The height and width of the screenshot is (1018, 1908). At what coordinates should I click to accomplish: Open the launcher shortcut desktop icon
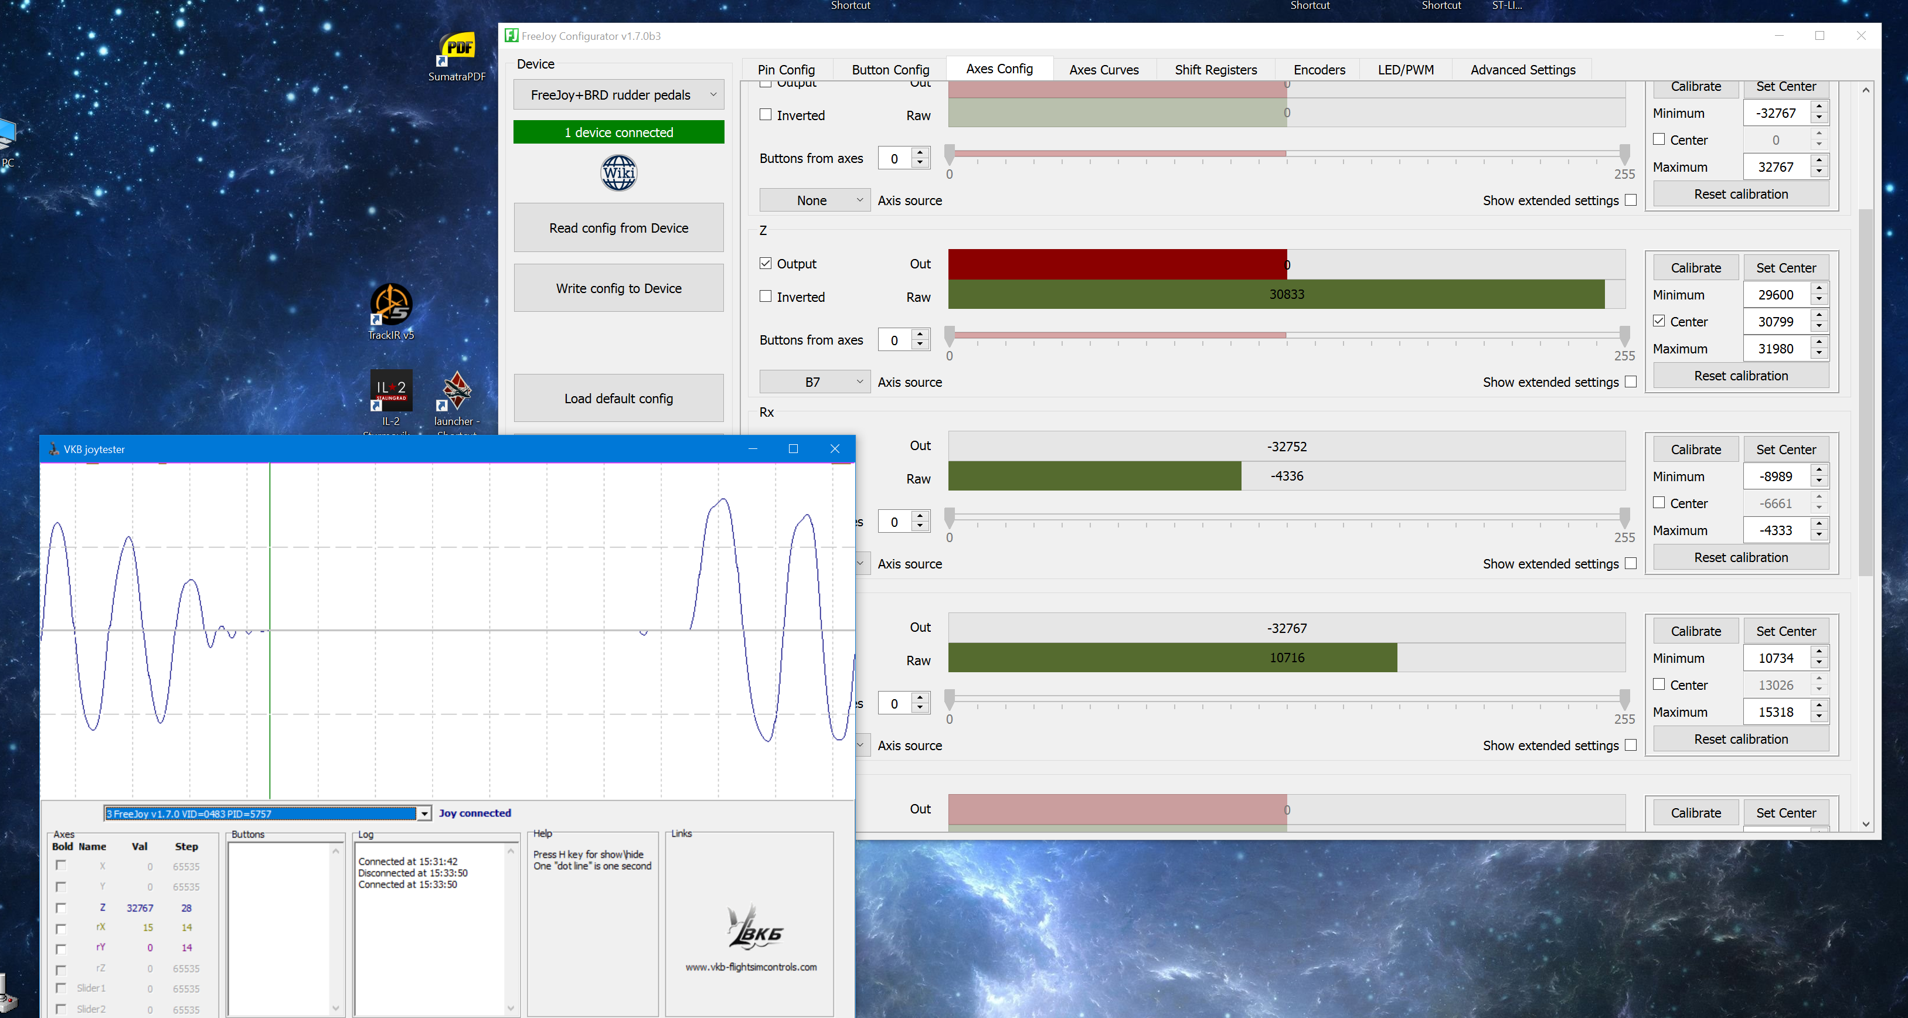(457, 390)
